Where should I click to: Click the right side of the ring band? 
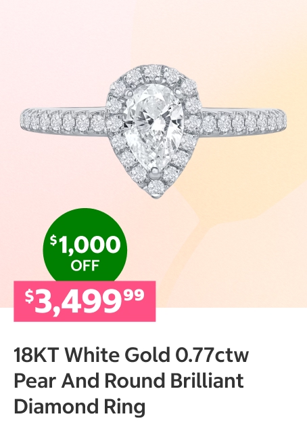pos(244,122)
